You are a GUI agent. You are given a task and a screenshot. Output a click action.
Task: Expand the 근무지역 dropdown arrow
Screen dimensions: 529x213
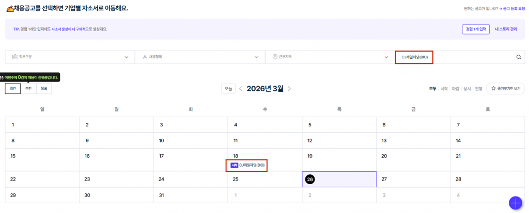387,57
